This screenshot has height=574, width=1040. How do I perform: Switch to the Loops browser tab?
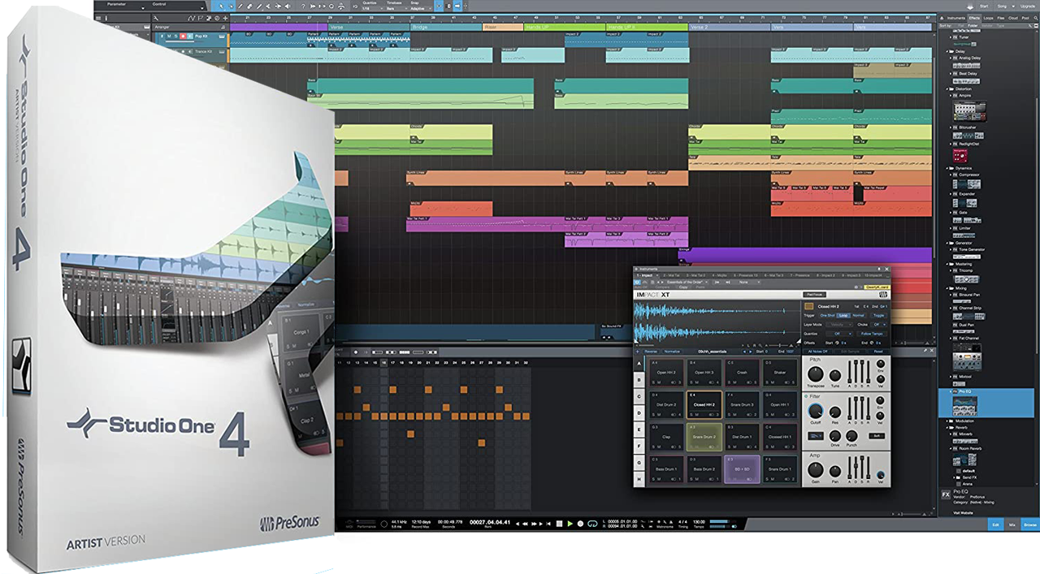coord(988,17)
